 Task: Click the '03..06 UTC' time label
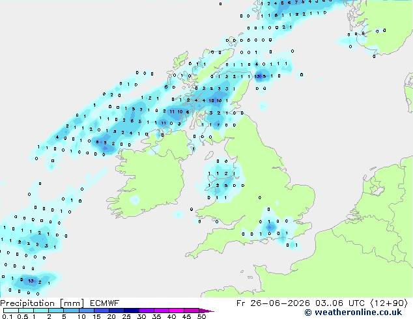tap(340, 303)
